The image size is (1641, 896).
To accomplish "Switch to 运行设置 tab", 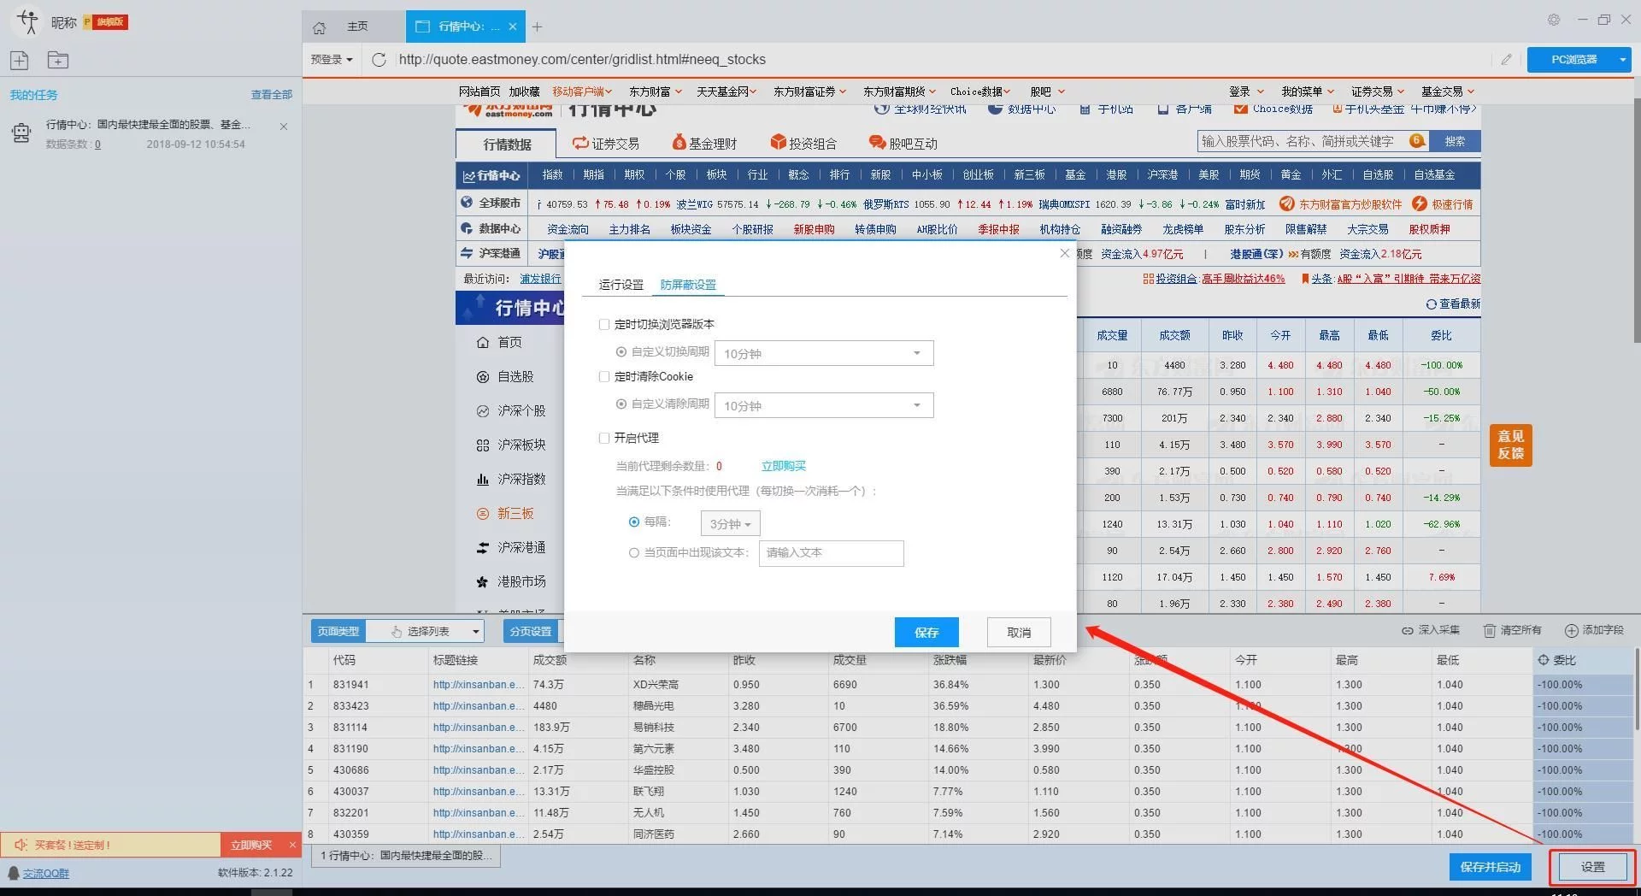I will click(621, 285).
